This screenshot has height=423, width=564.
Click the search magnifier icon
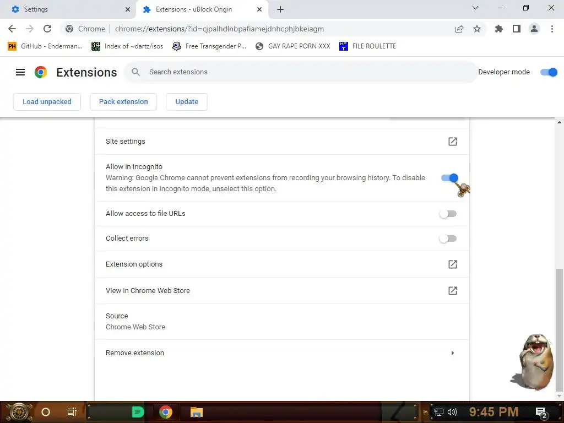pos(135,72)
